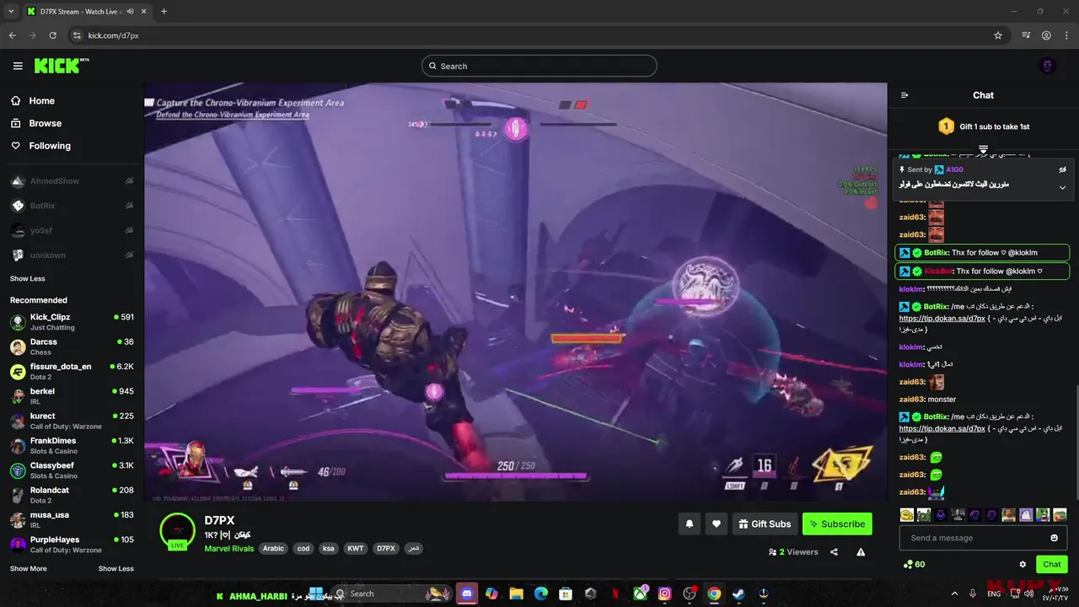Open AhmedShow followed channel
Screen dimensions: 1079x607
(72, 181)
